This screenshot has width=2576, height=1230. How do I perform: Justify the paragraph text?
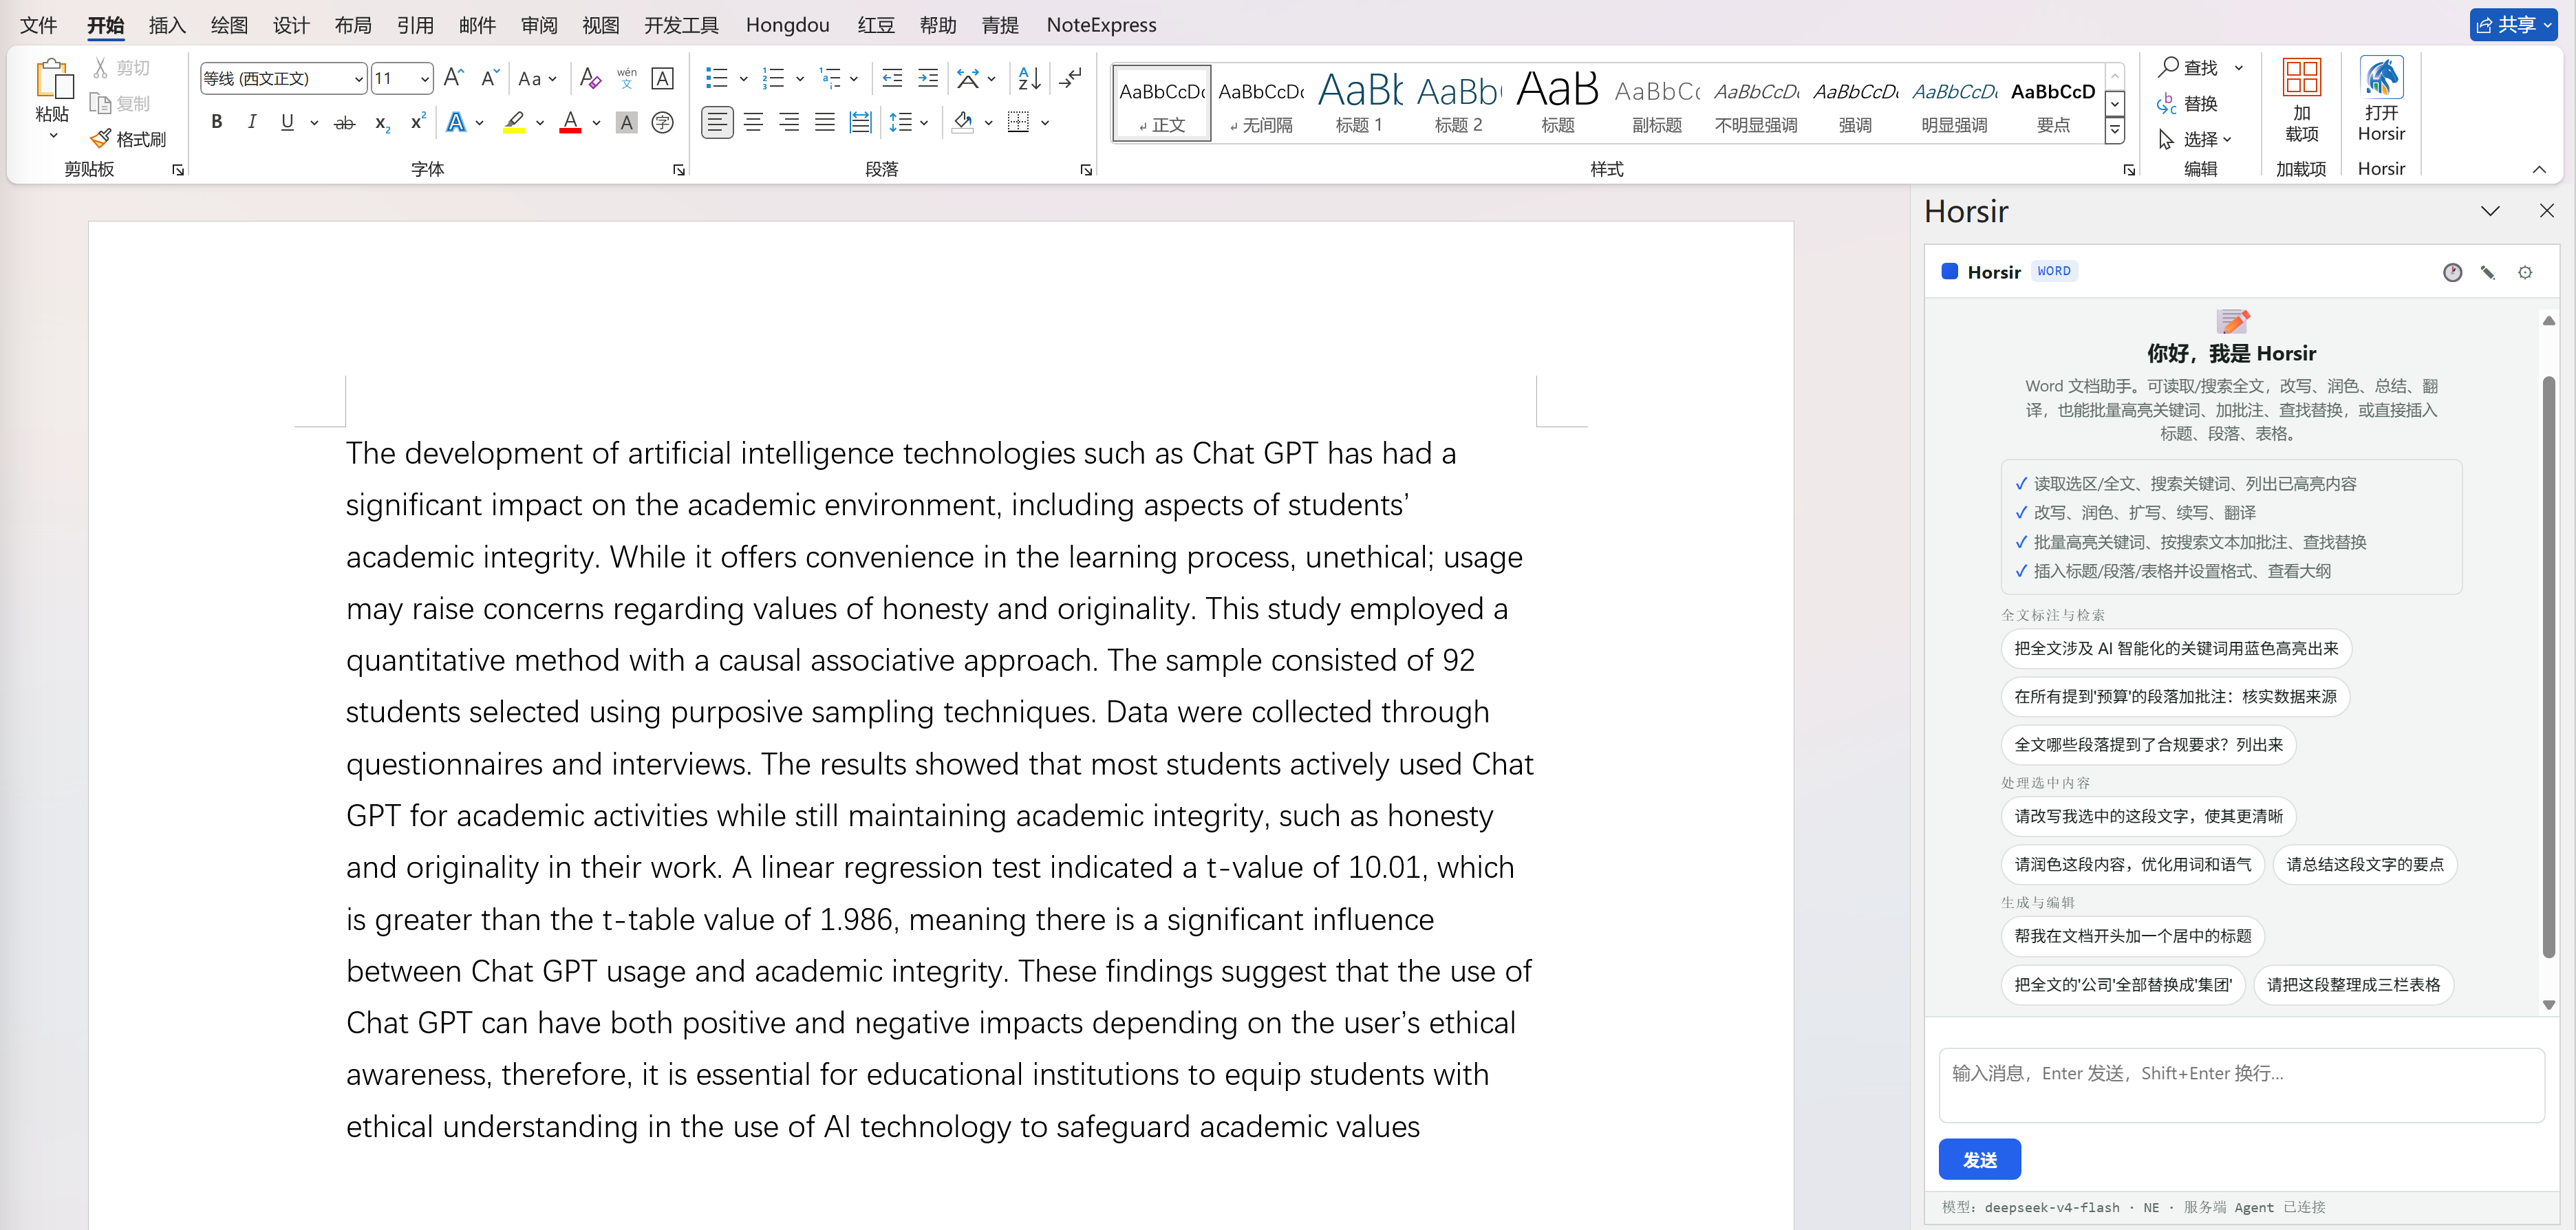(x=824, y=122)
